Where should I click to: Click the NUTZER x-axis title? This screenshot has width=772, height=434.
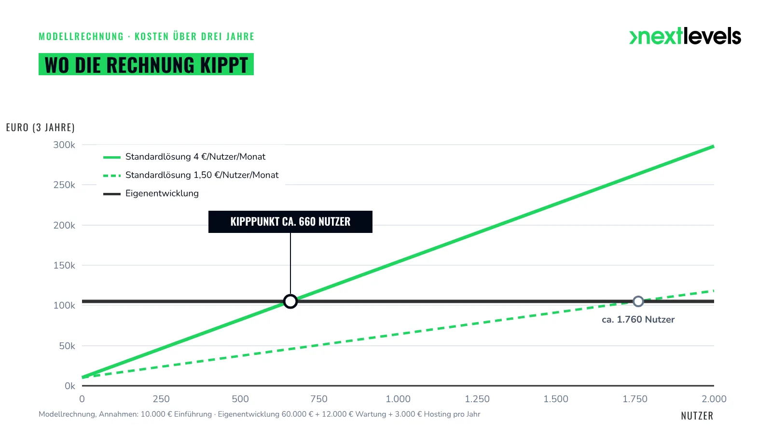pos(697,416)
